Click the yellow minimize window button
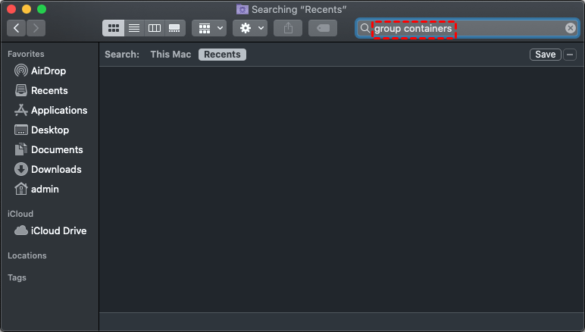Image resolution: width=585 pixels, height=332 pixels. [27, 9]
